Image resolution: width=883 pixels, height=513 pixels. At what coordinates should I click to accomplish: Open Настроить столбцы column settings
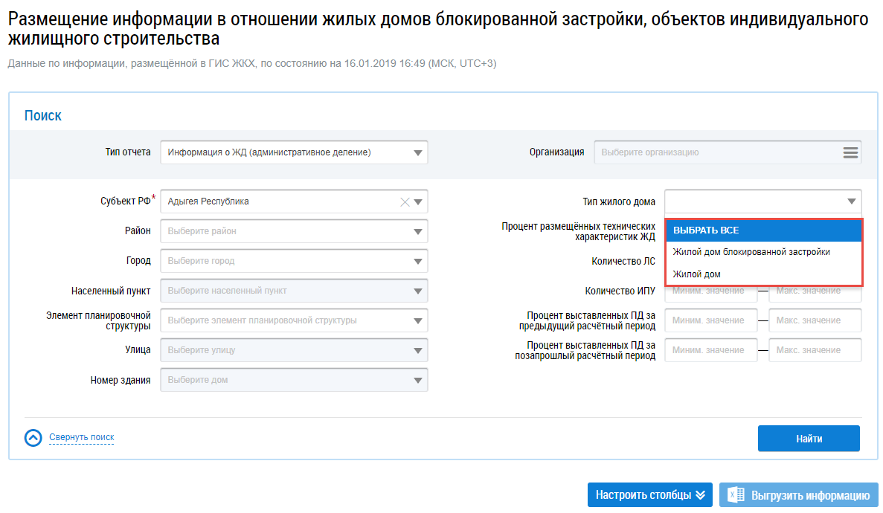pyautogui.click(x=649, y=495)
